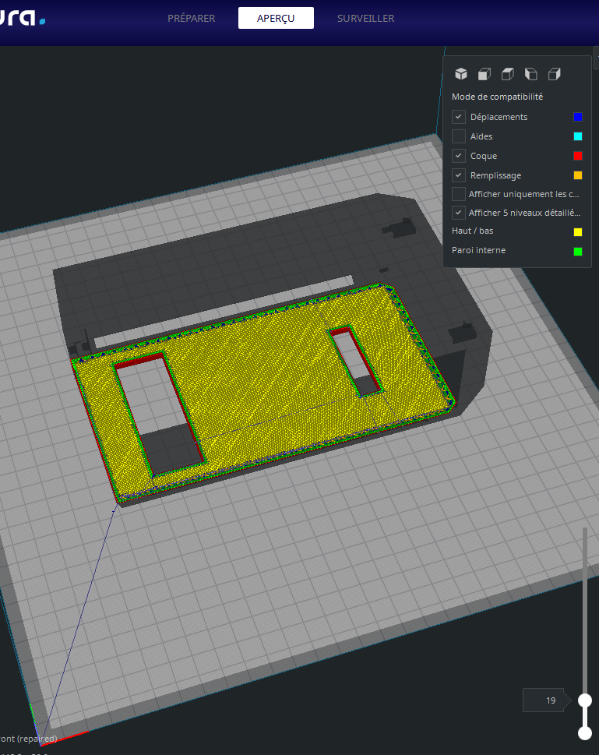Screen dimensions: 599x755
Task: Uncheck 'Afficher 5 niveaux détaillé' option
Action: point(459,213)
